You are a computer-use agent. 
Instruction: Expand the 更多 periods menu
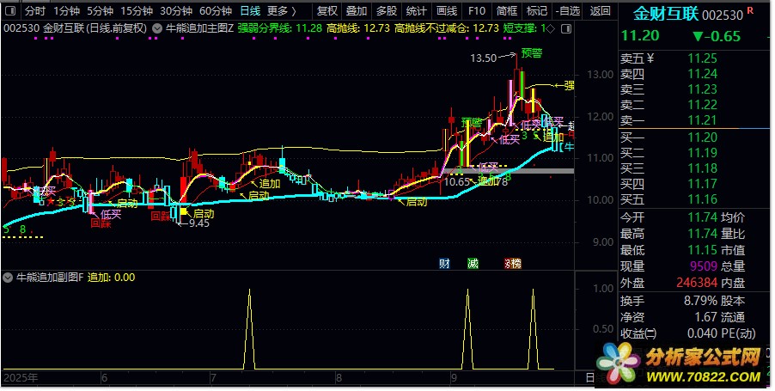point(282,10)
